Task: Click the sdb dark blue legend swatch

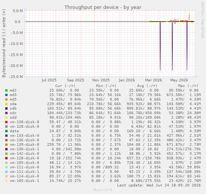Action: coord(6,108)
